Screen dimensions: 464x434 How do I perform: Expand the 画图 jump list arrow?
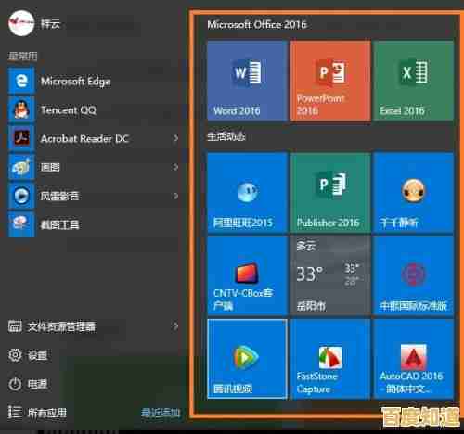point(175,167)
